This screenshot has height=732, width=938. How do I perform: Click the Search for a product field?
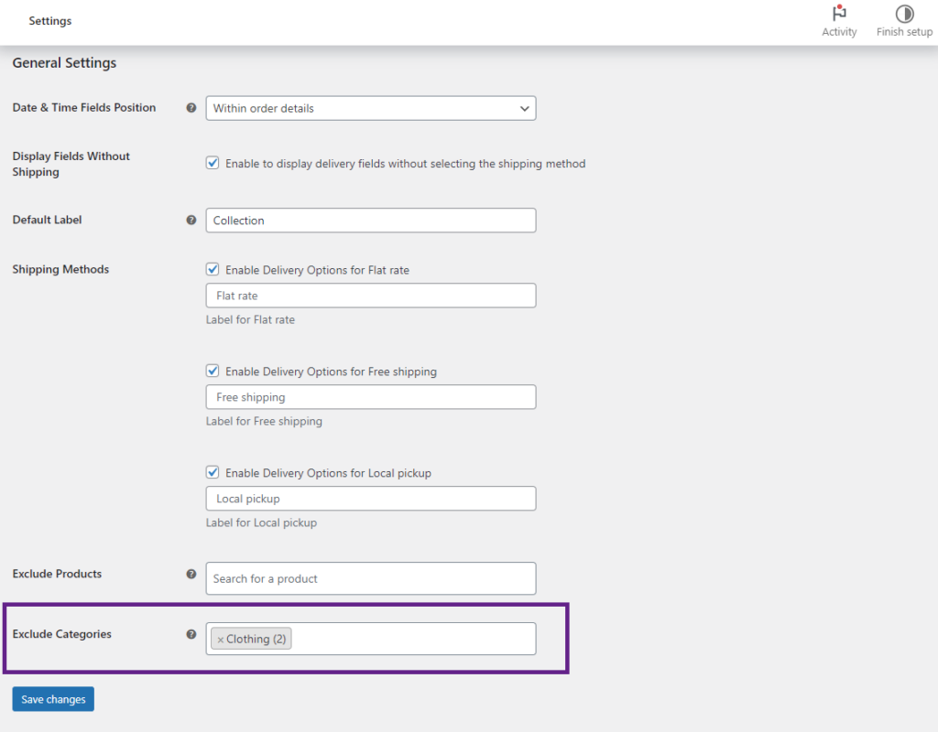tap(371, 578)
